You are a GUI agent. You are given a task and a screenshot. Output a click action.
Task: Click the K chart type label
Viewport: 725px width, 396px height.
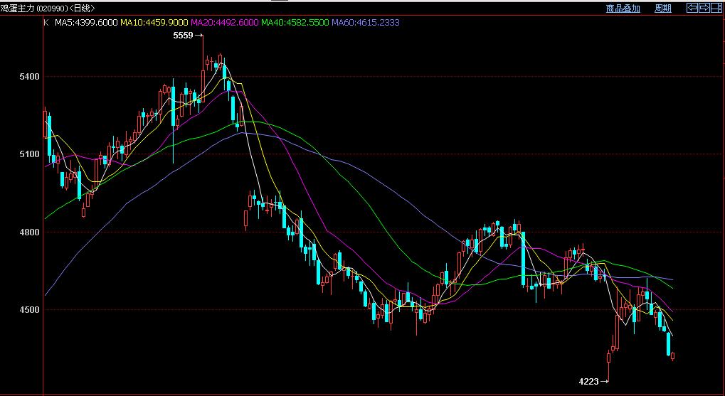click(46, 22)
